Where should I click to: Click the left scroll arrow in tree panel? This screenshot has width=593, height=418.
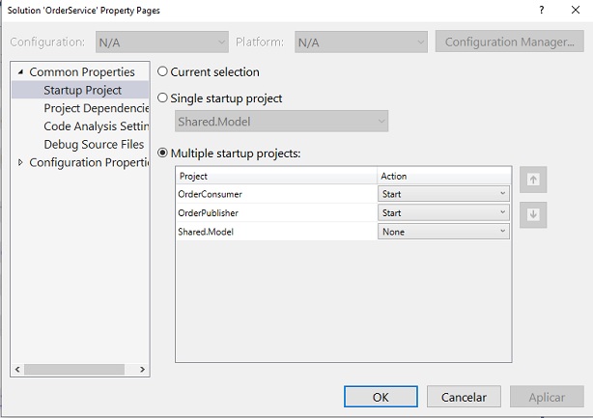click(x=17, y=369)
